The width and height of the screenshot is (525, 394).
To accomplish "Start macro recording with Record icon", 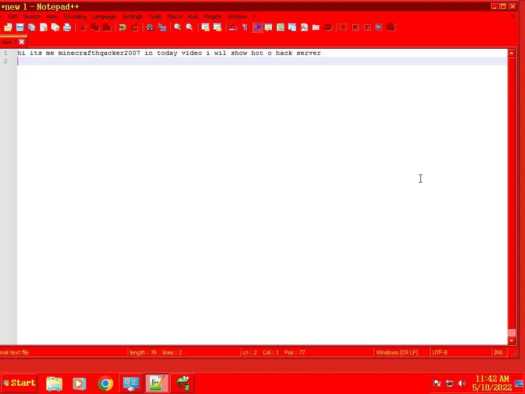I will 343,28.
